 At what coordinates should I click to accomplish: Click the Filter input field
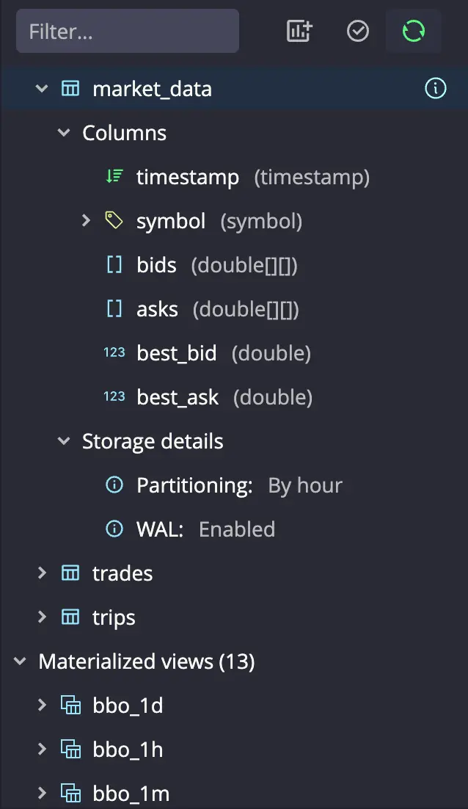[128, 31]
